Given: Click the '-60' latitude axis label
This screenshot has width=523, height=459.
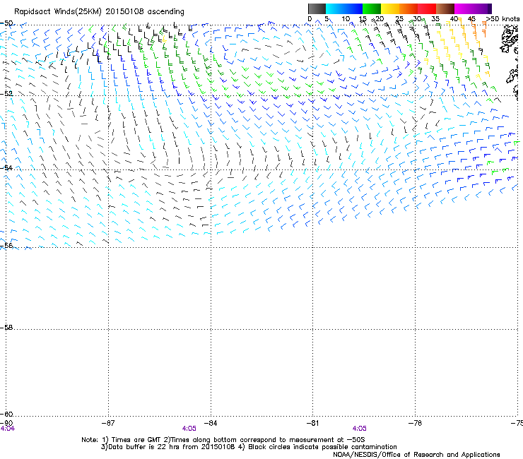Looking at the screenshot, I should 6,414.
